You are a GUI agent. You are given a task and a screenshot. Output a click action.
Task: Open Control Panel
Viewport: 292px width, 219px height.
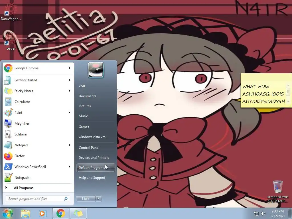tap(96, 148)
